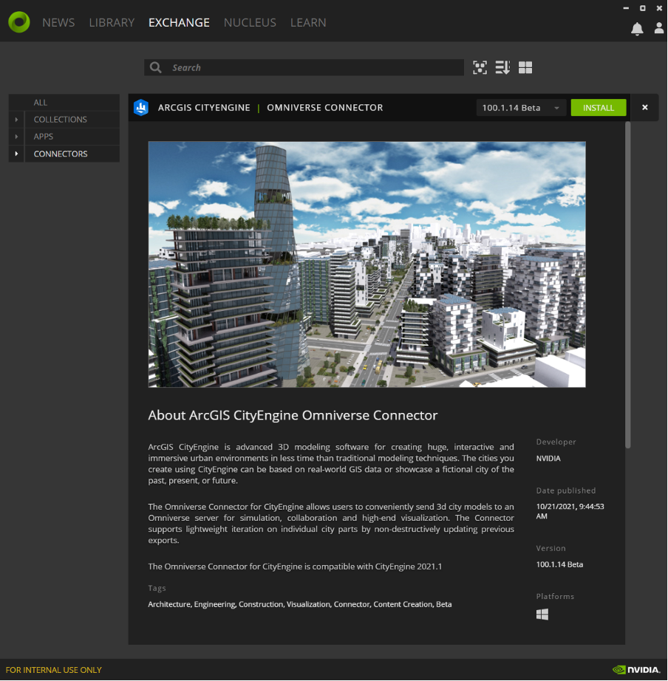
Task: Click the green INSTALL button
Action: [x=599, y=107]
